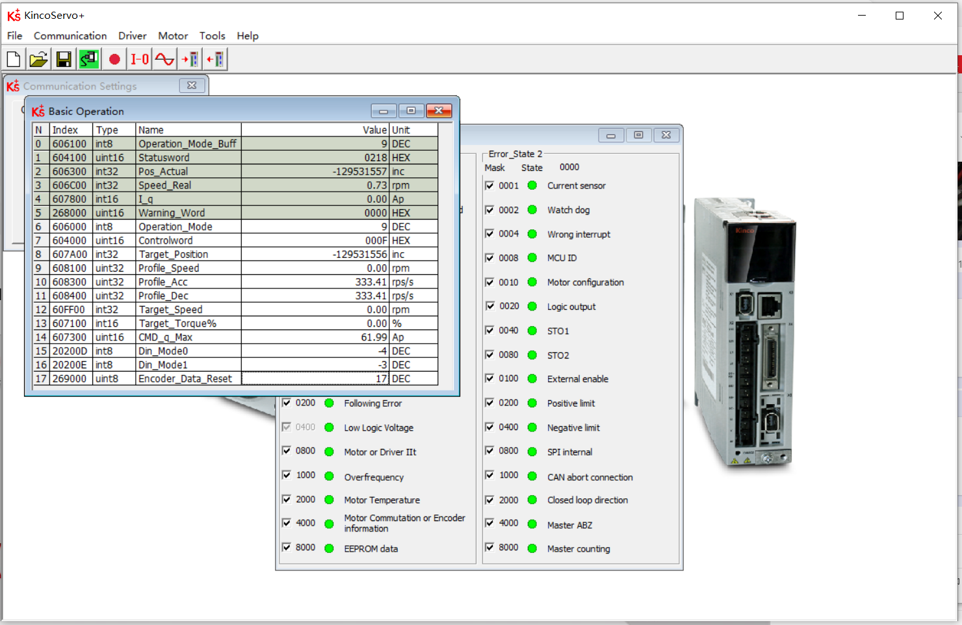Click the red record dot toolbar icon

tap(114, 59)
